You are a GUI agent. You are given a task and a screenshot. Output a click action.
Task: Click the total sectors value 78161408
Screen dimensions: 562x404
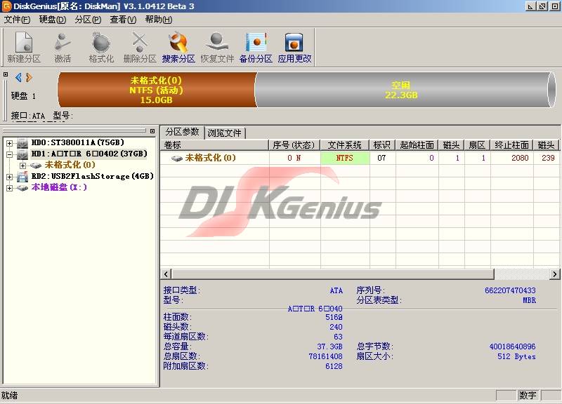pos(325,356)
